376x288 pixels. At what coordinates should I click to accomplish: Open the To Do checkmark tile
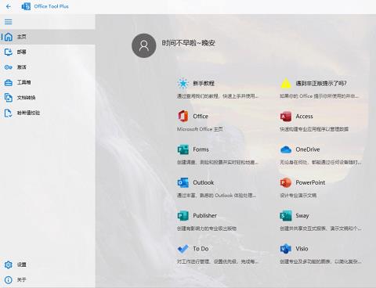pyautogui.click(x=217, y=254)
